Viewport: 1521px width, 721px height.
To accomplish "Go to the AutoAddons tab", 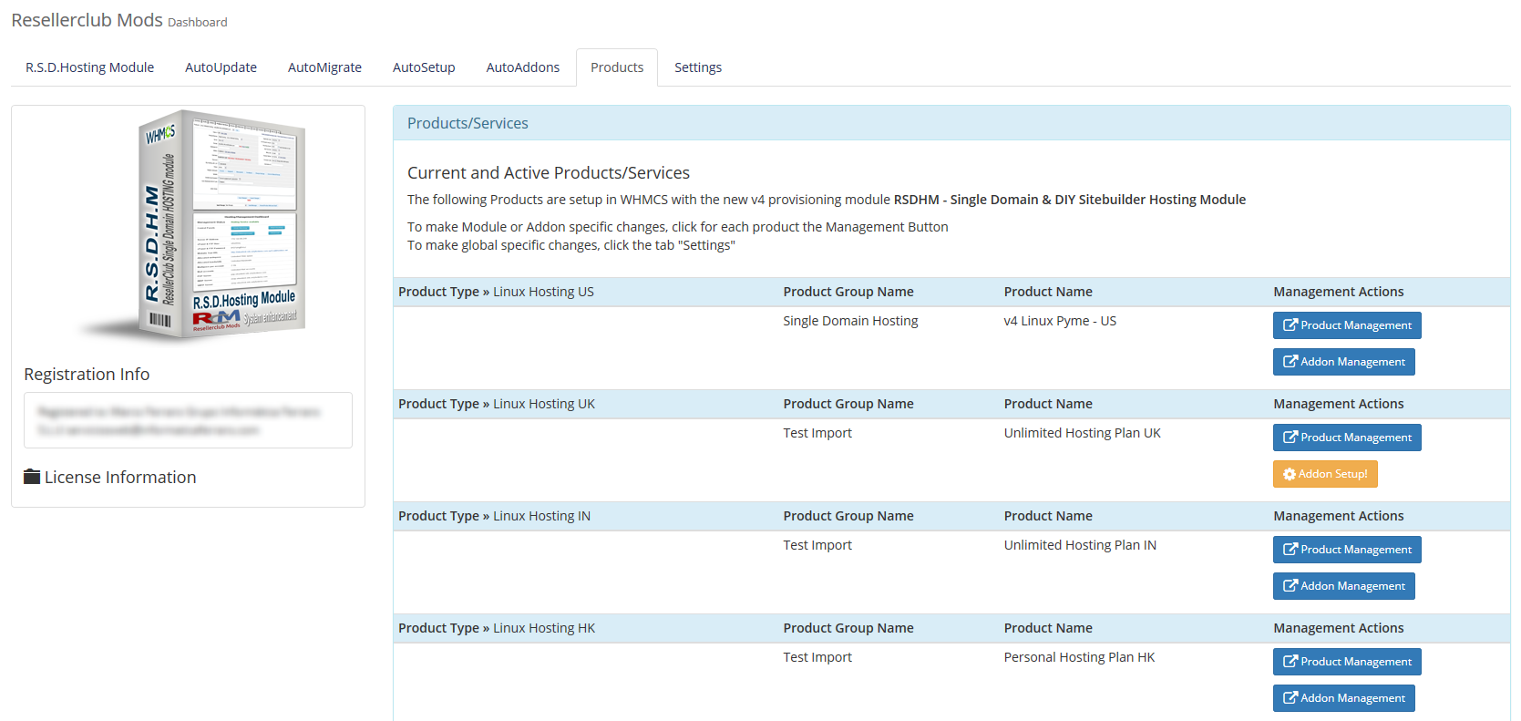I will [x=523, y=67].
